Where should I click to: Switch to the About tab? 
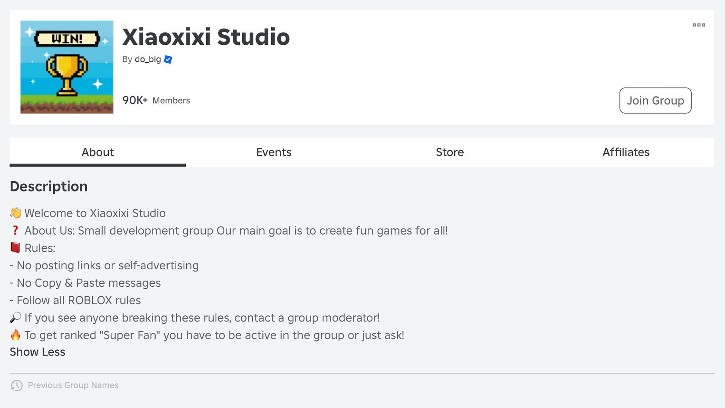(97, 152)
